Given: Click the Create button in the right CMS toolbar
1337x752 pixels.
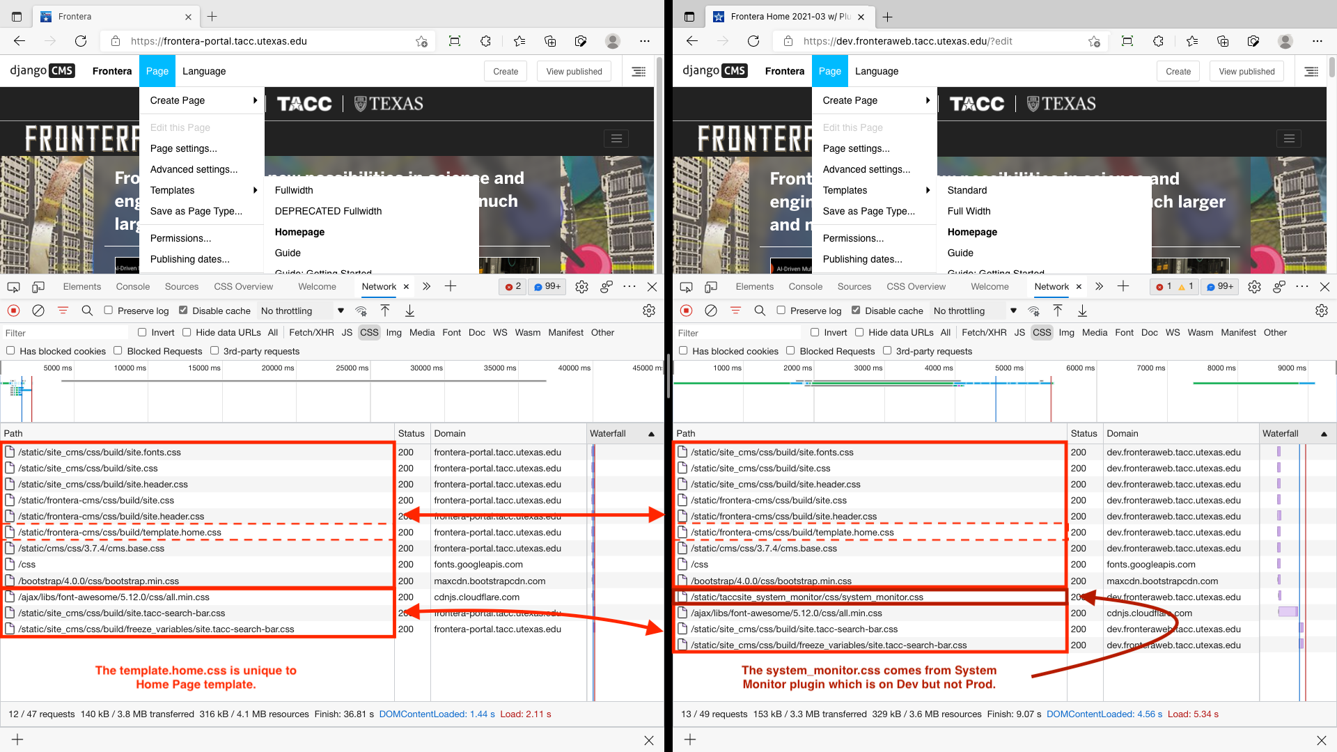Looking at the screenshot, I should click(1178, 71).
